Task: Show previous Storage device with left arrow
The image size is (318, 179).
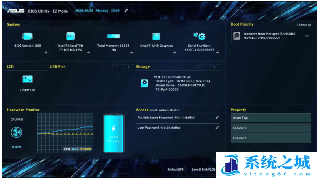Action: (203, 67)
